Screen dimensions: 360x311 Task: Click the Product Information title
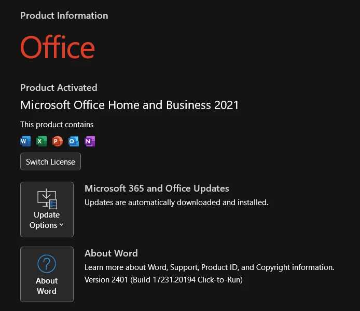pyautogui.click(x=64, y=16)
